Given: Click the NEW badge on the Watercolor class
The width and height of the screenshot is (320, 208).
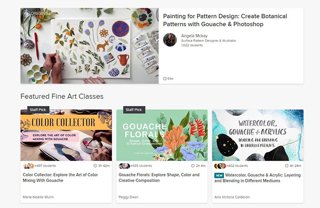Looking at the screenshot, I should click(x=219, y=175).
